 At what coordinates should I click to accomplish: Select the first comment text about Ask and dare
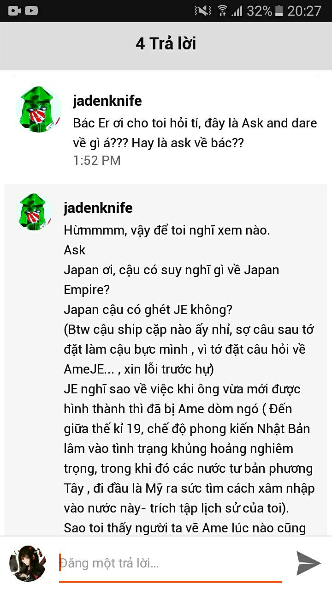(x=195, y=133)
